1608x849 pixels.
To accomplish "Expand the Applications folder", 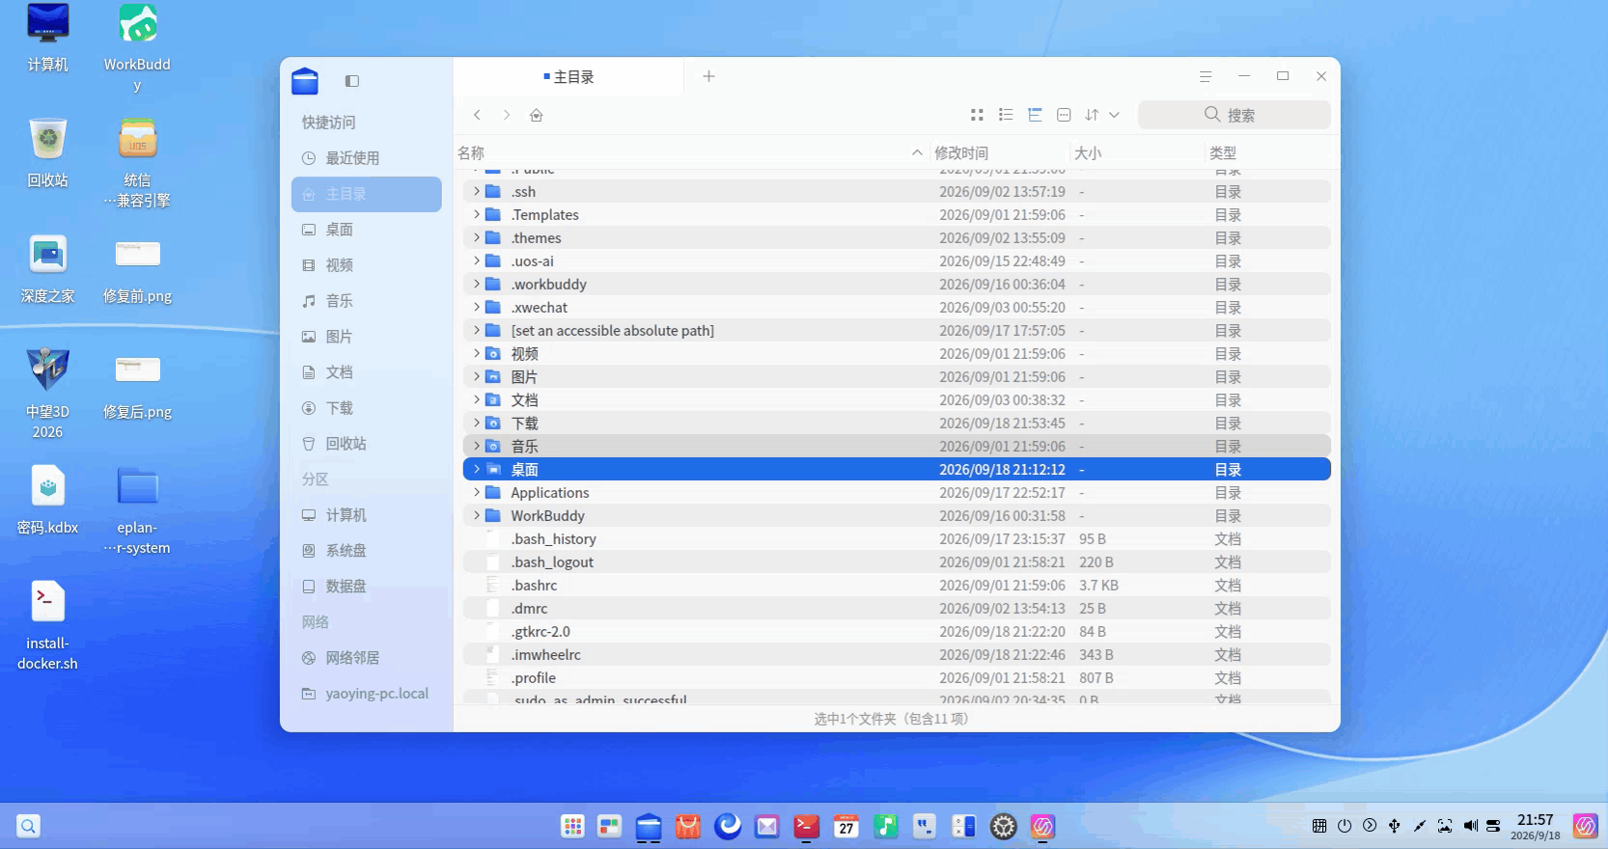I will click(x=477, y=492).
